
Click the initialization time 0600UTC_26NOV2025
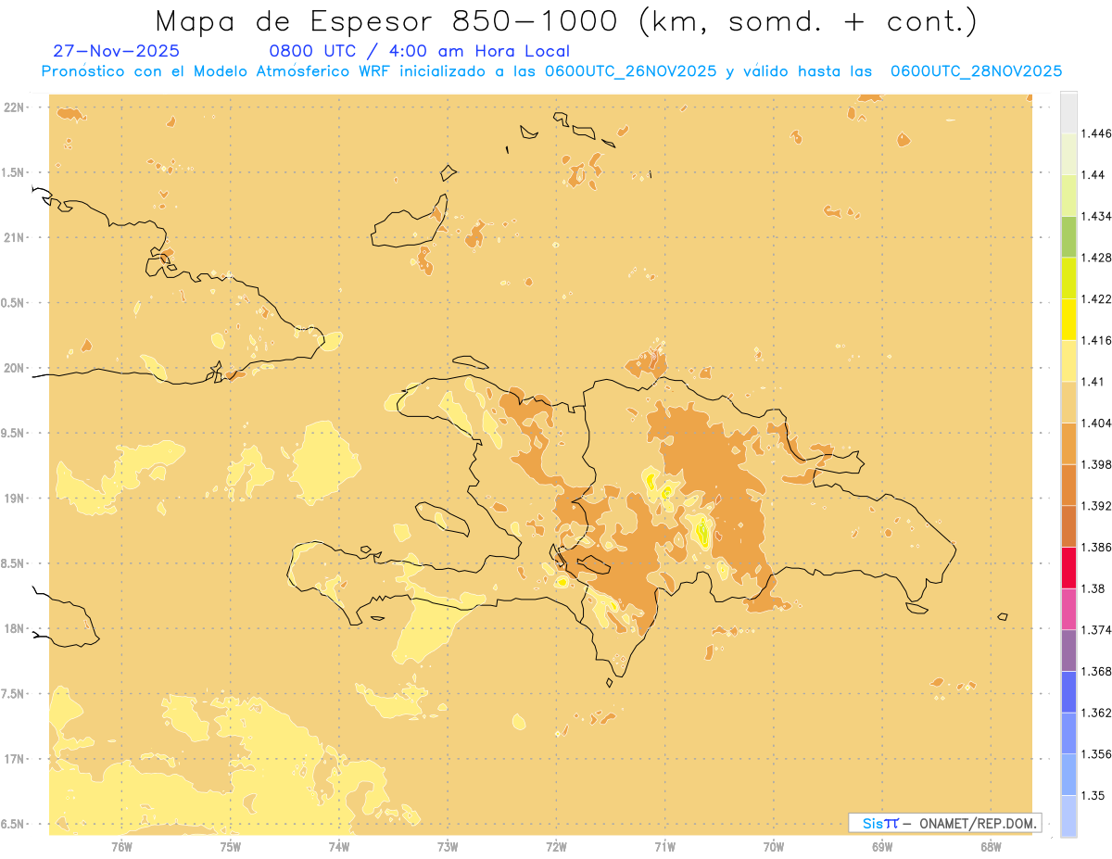click(x=630, y=71)
